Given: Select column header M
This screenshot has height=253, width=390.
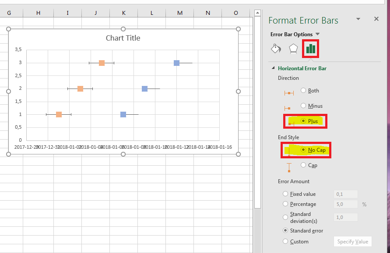Looking at the screenshot, I should tap(180, 13).
